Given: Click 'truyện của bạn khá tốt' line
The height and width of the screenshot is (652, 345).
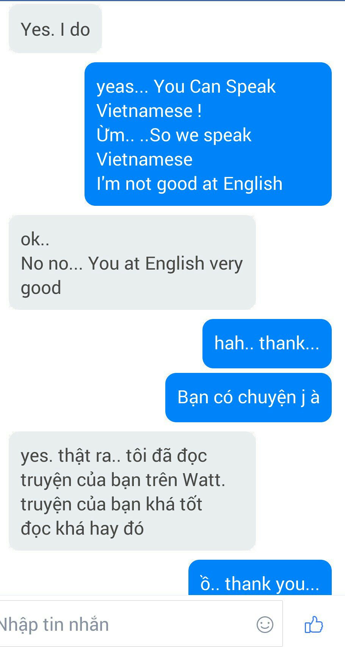Looking at the screenshot, I should (x=111, y=504).
